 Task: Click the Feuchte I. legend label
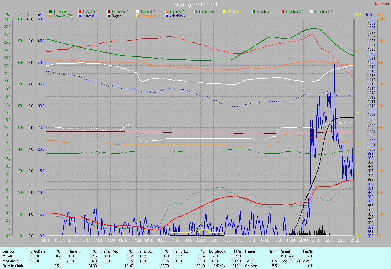point(264,12)
